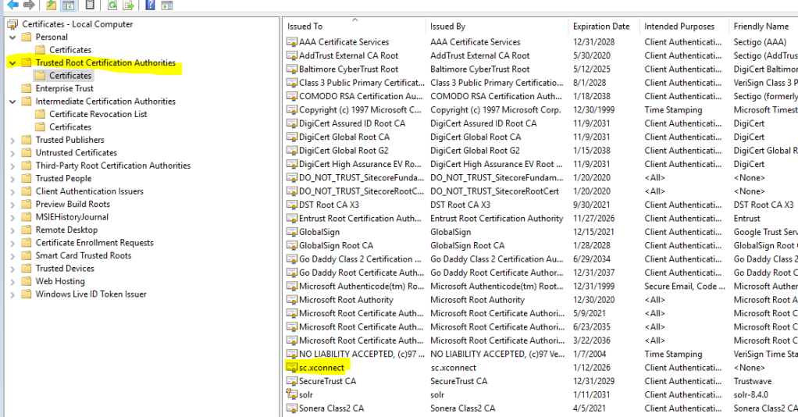Image resolution: width=798 pixels, height=417 pixels.
Task: Click the Up One Level toolbar icon
Action: tap(52, 5)
